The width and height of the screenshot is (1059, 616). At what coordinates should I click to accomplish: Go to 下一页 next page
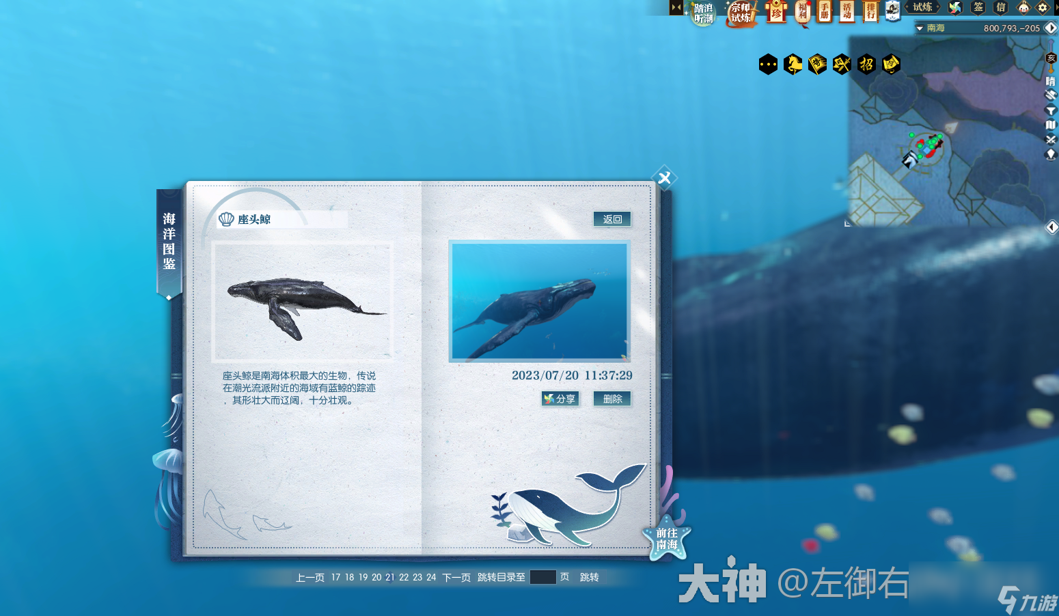tap(456, 578)
